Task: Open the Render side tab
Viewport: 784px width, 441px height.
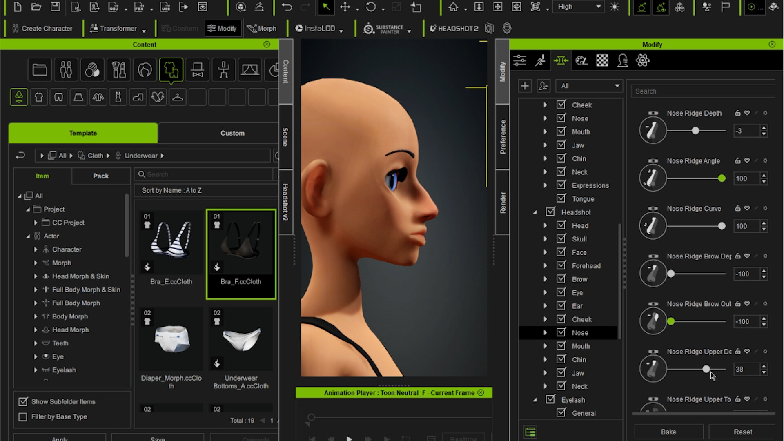Action: coord(502,203)
